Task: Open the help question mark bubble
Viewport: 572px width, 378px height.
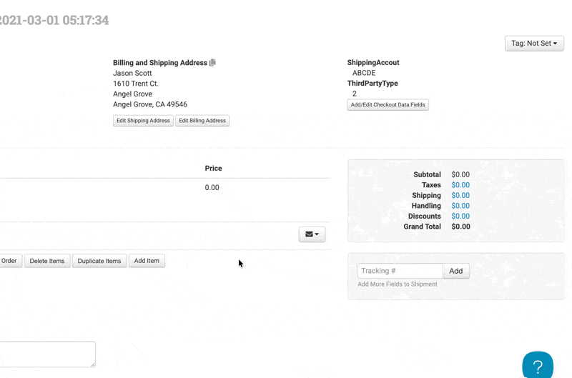Action: click(537, 365)
